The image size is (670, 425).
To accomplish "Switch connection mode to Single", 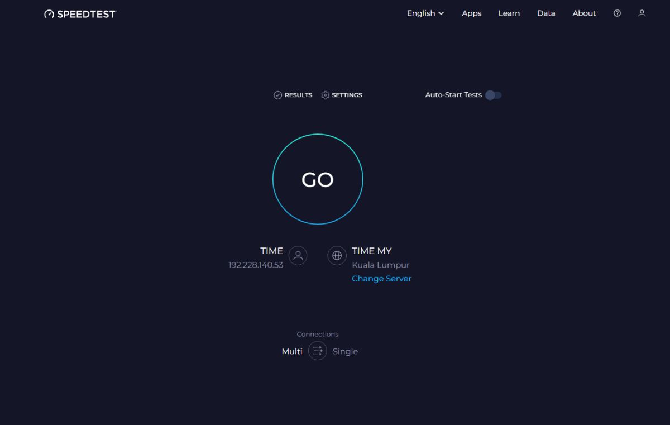I will 344,351.
